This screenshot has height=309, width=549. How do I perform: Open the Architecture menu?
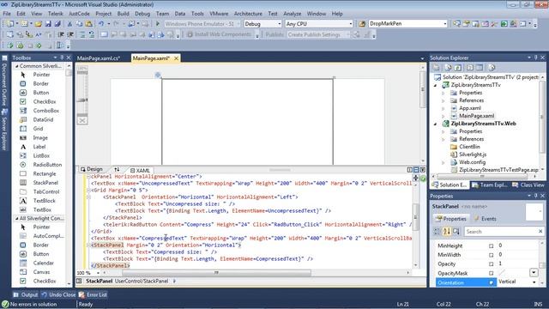(x=248, y=14)
